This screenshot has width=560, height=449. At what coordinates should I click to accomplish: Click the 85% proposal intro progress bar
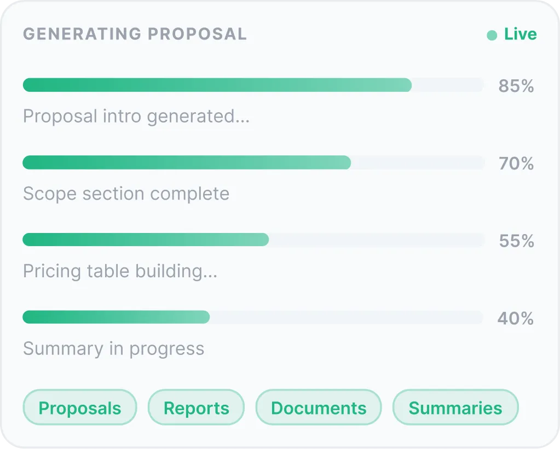(x=253, y=85)
